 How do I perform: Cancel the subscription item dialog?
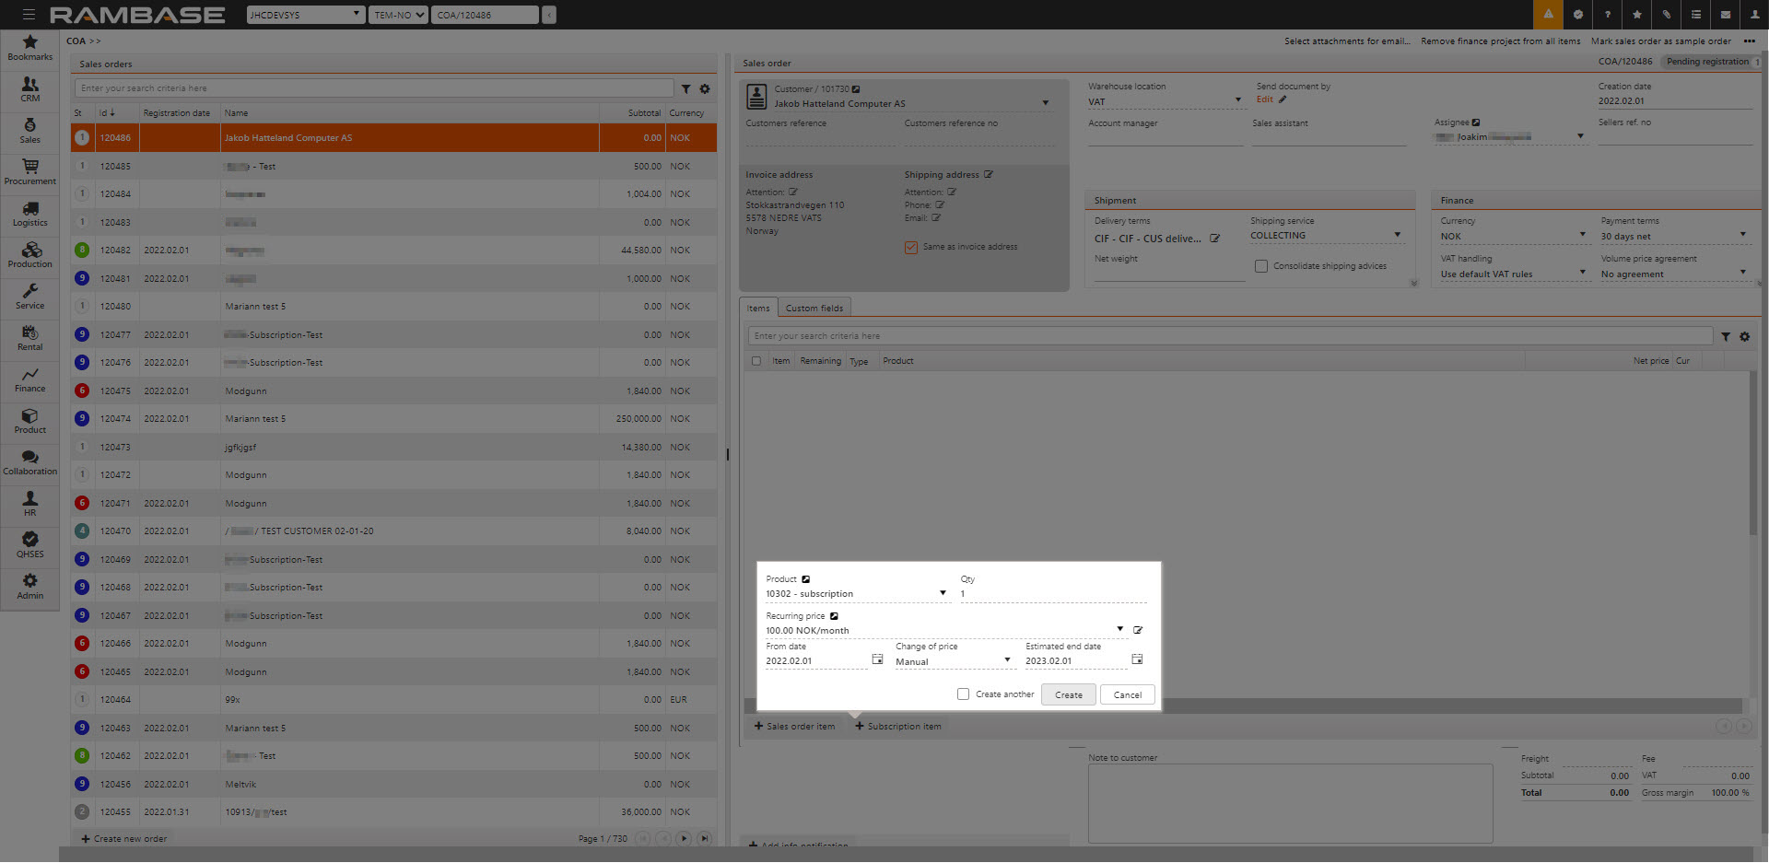1127,694
